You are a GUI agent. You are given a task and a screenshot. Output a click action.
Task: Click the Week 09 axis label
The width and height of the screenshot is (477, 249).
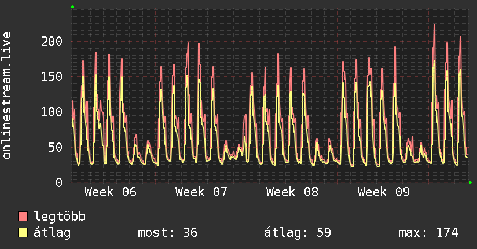(x=384, y=192)
